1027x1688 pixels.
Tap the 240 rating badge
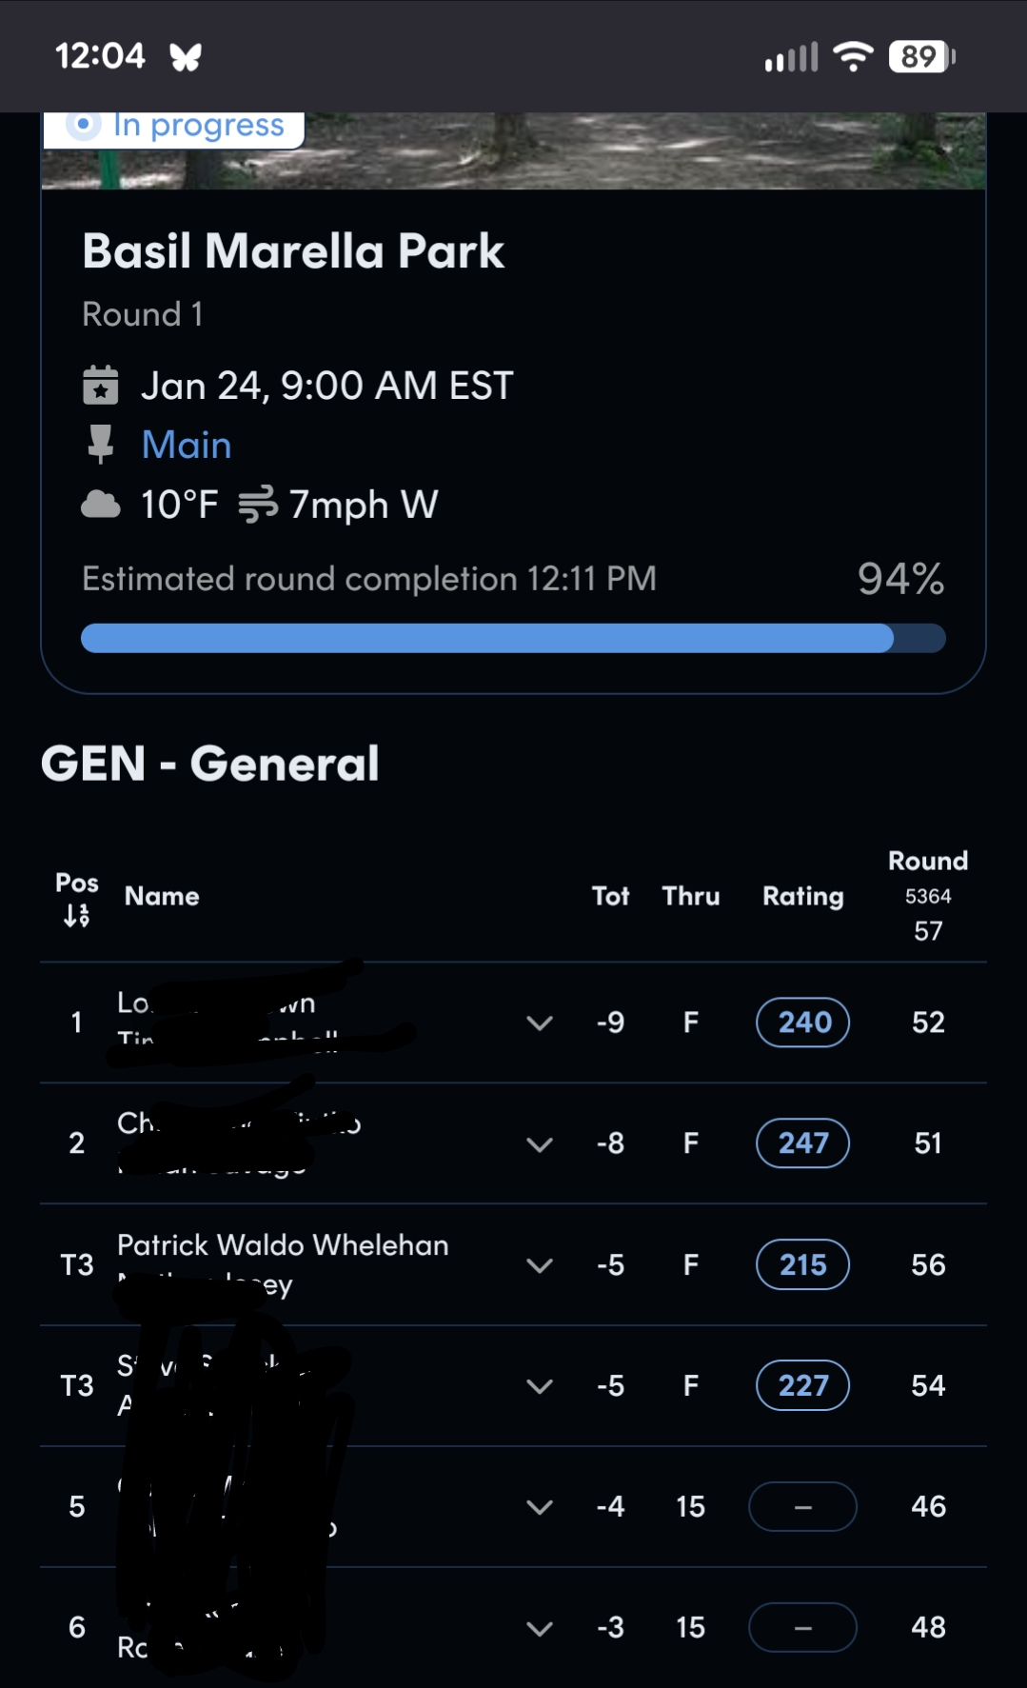(x=803, y=1023)
